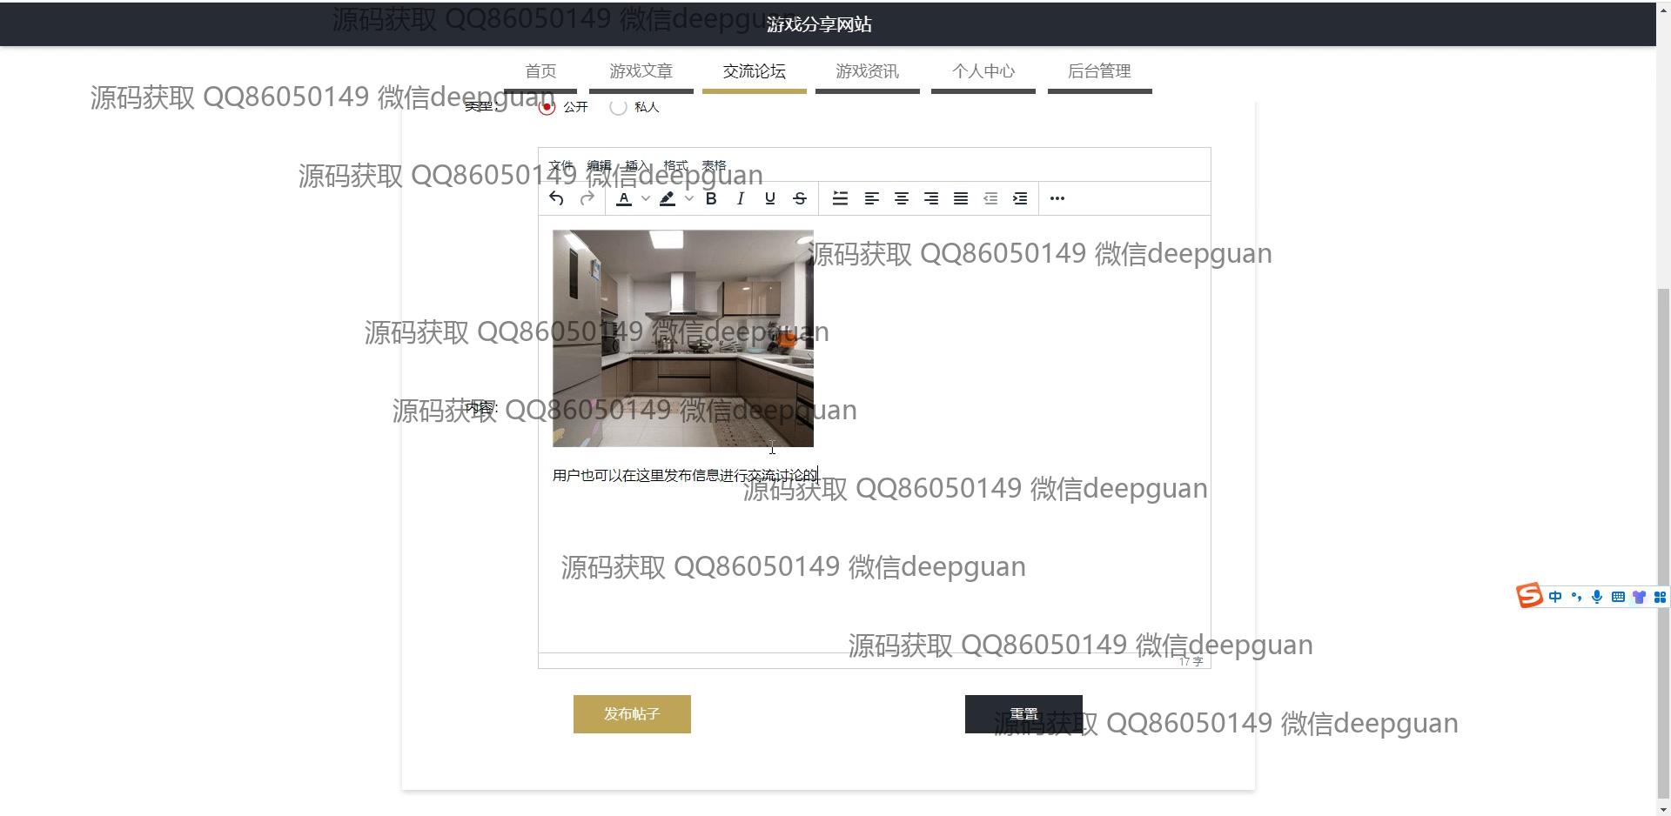Toggle bold formatting
The height and width of the screenshot is (816, 1671).
coord(711,198)
